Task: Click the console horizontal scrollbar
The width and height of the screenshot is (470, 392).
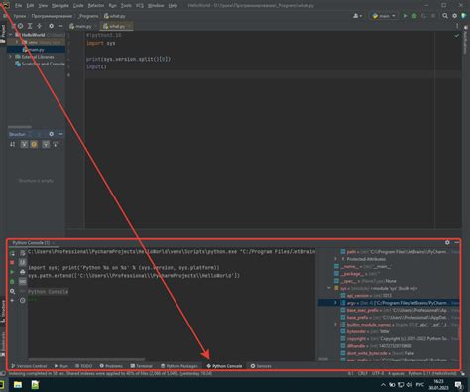Action: click(x=86, y=359)
